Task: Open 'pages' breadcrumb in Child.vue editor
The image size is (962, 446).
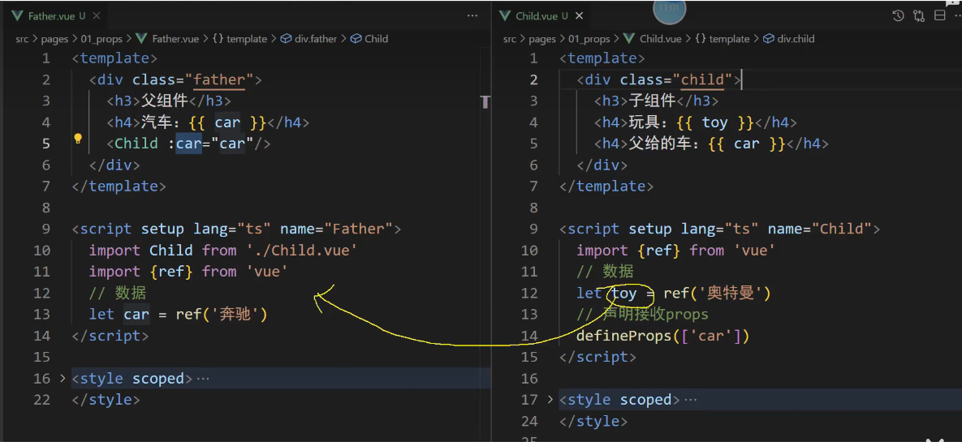Action: click(542, 39)
